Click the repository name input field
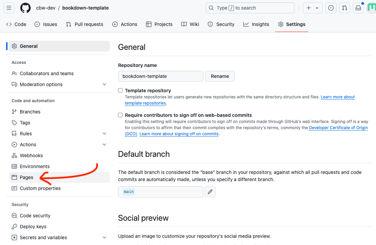The height and width of the screenshot is (245, 376). coord(160,76)
